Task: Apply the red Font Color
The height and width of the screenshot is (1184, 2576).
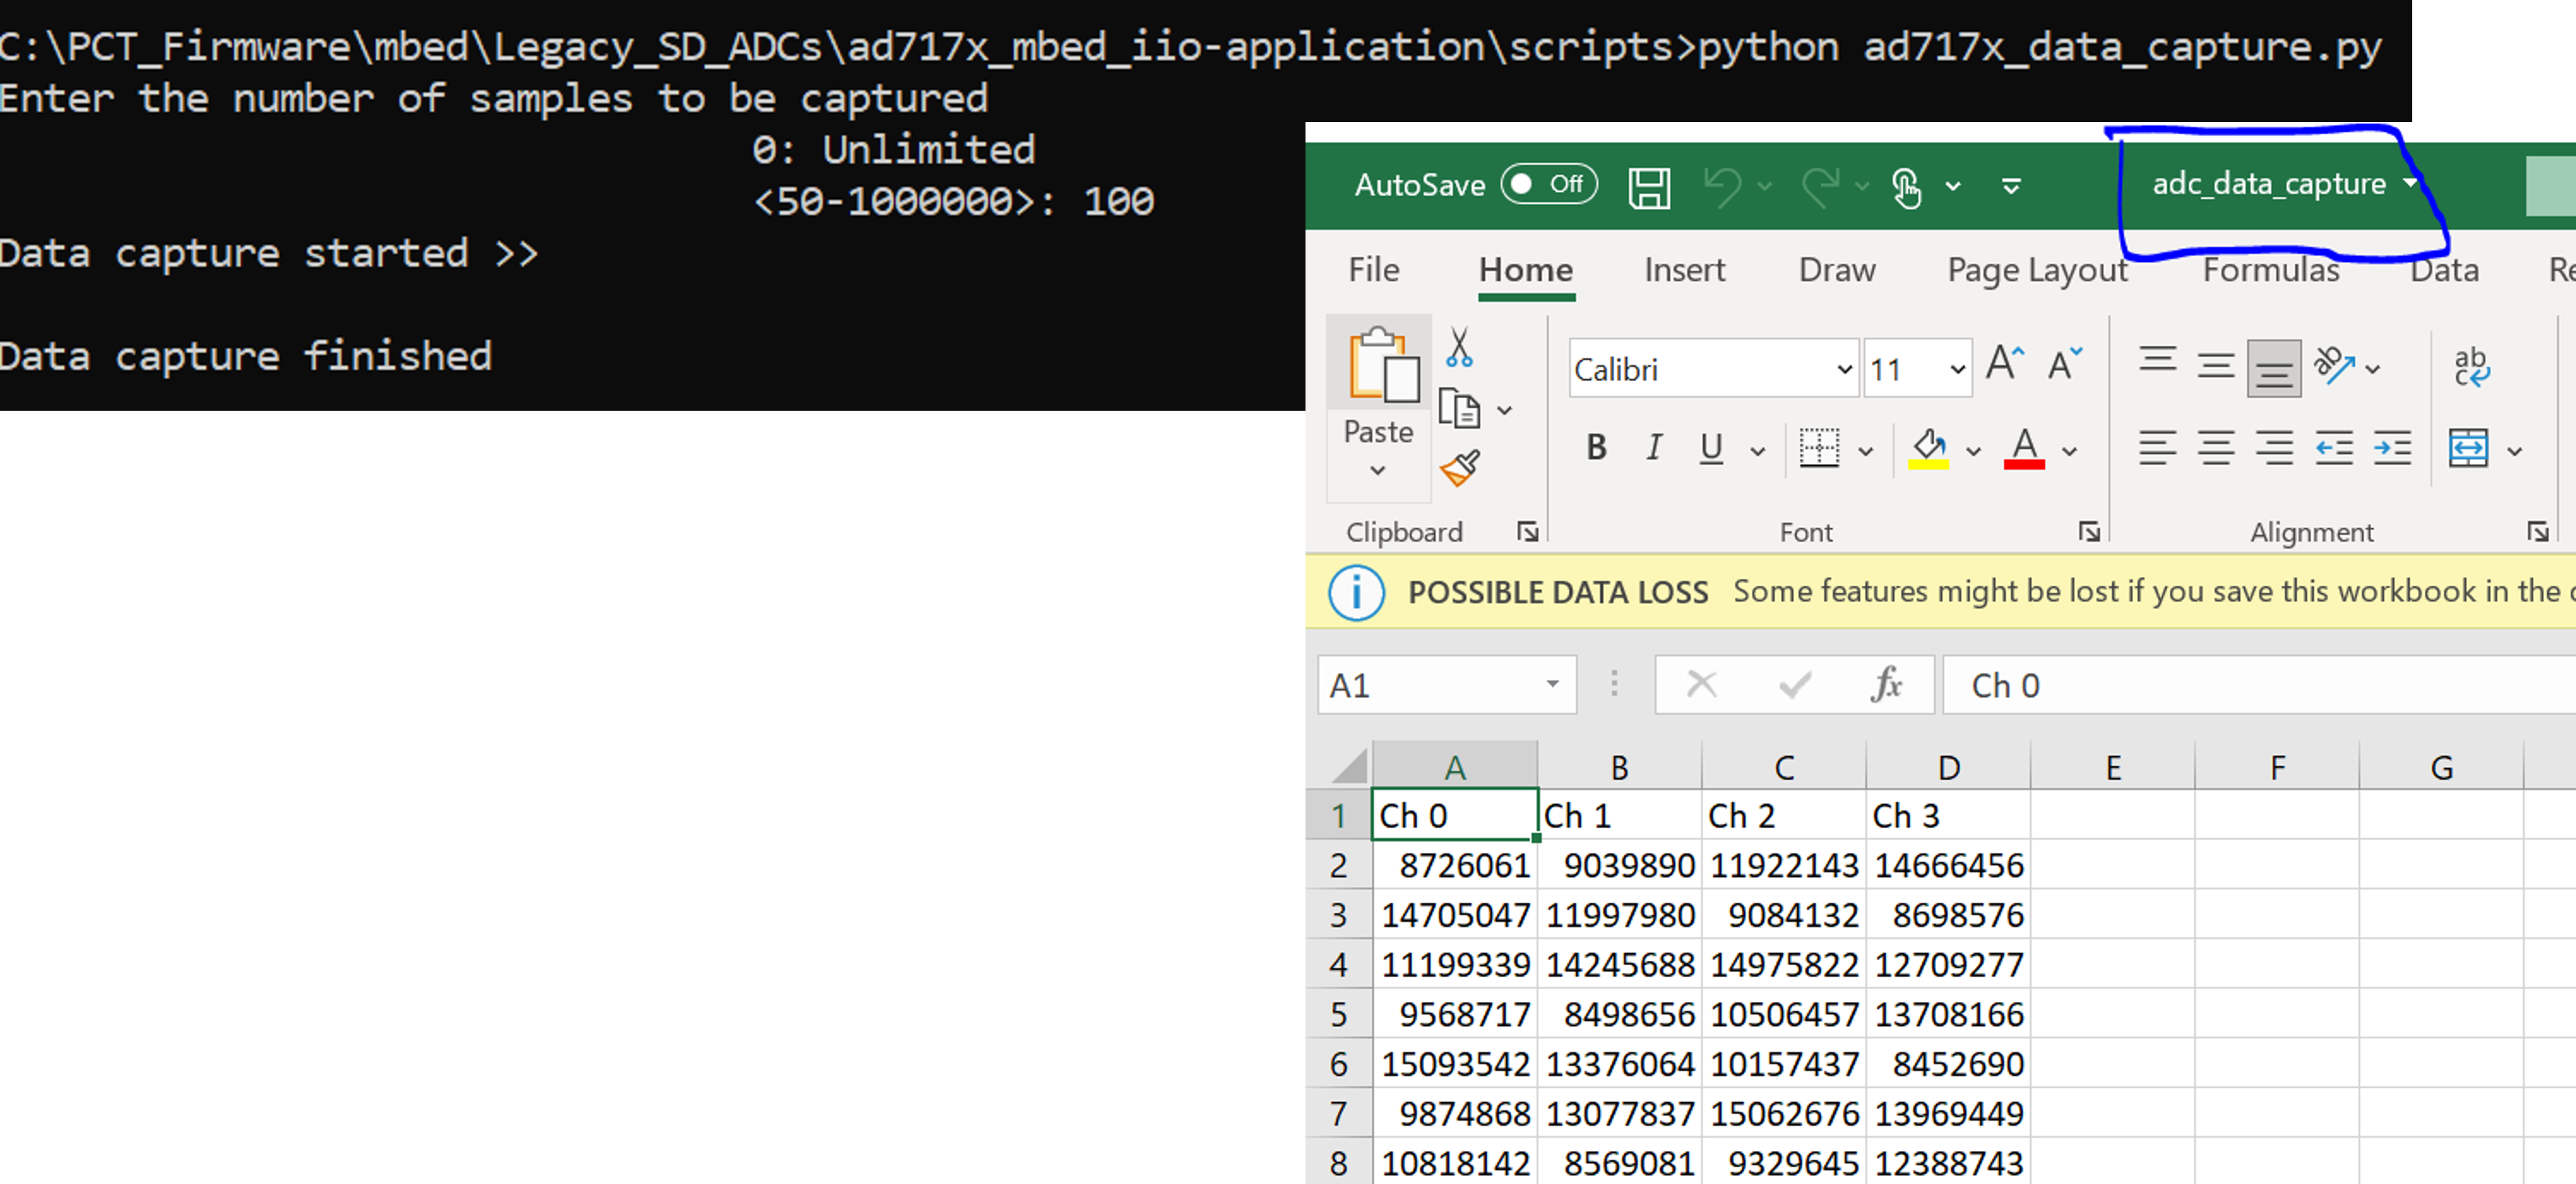Action: (2024, 448)
